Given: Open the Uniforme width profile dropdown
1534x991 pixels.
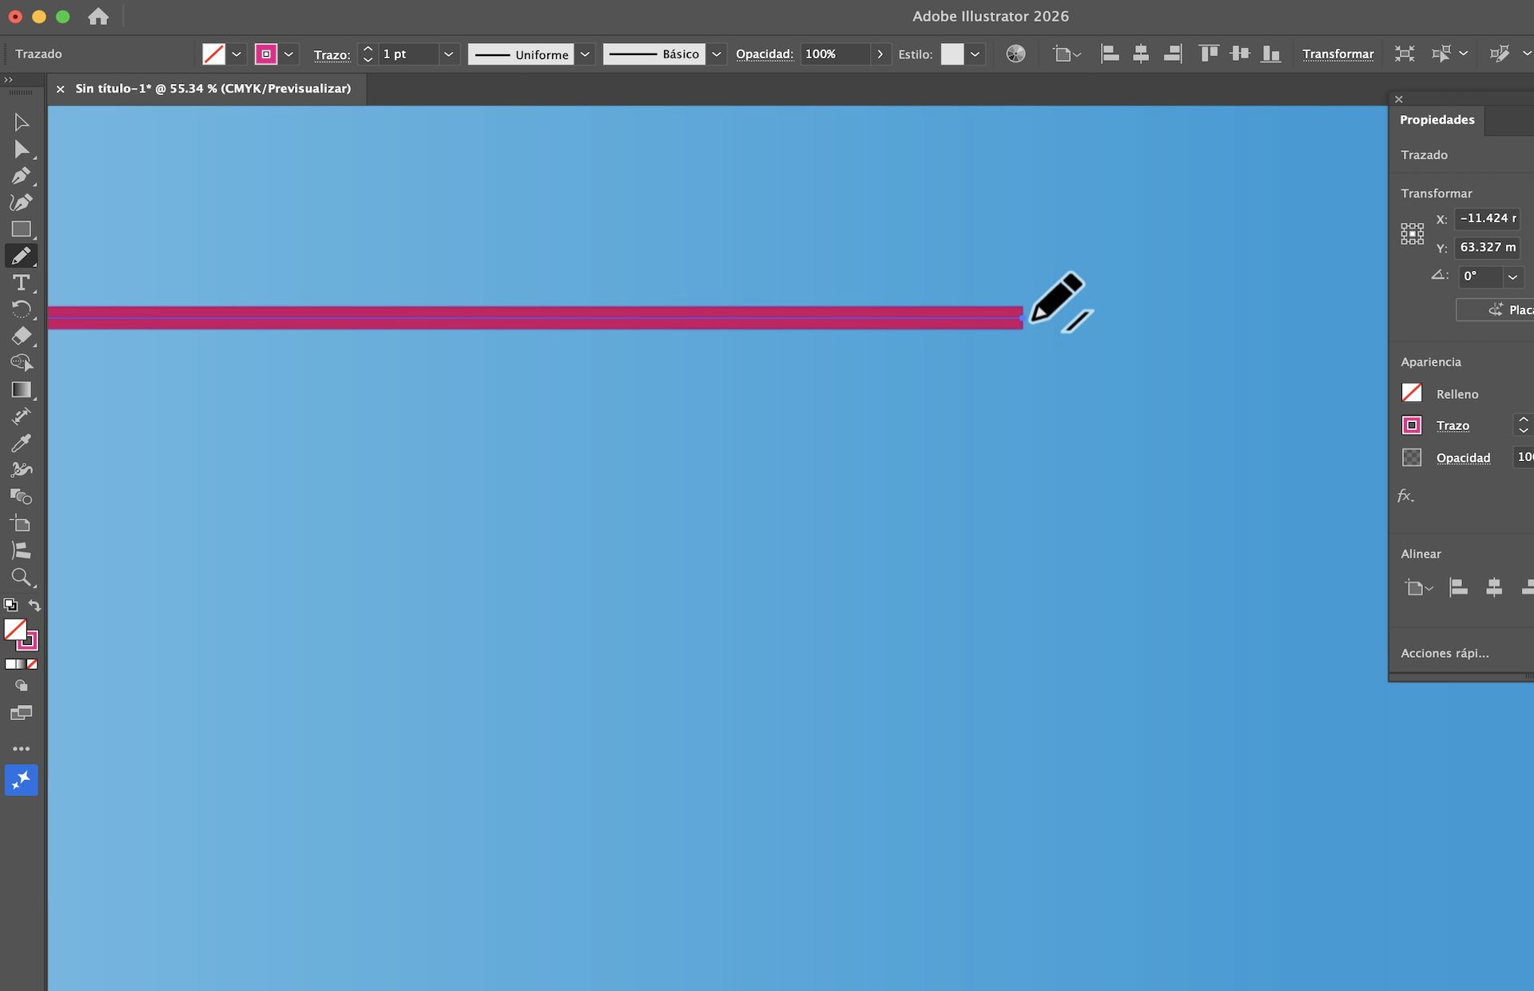Looking at the screenshot, I should (x=585, y=54).
